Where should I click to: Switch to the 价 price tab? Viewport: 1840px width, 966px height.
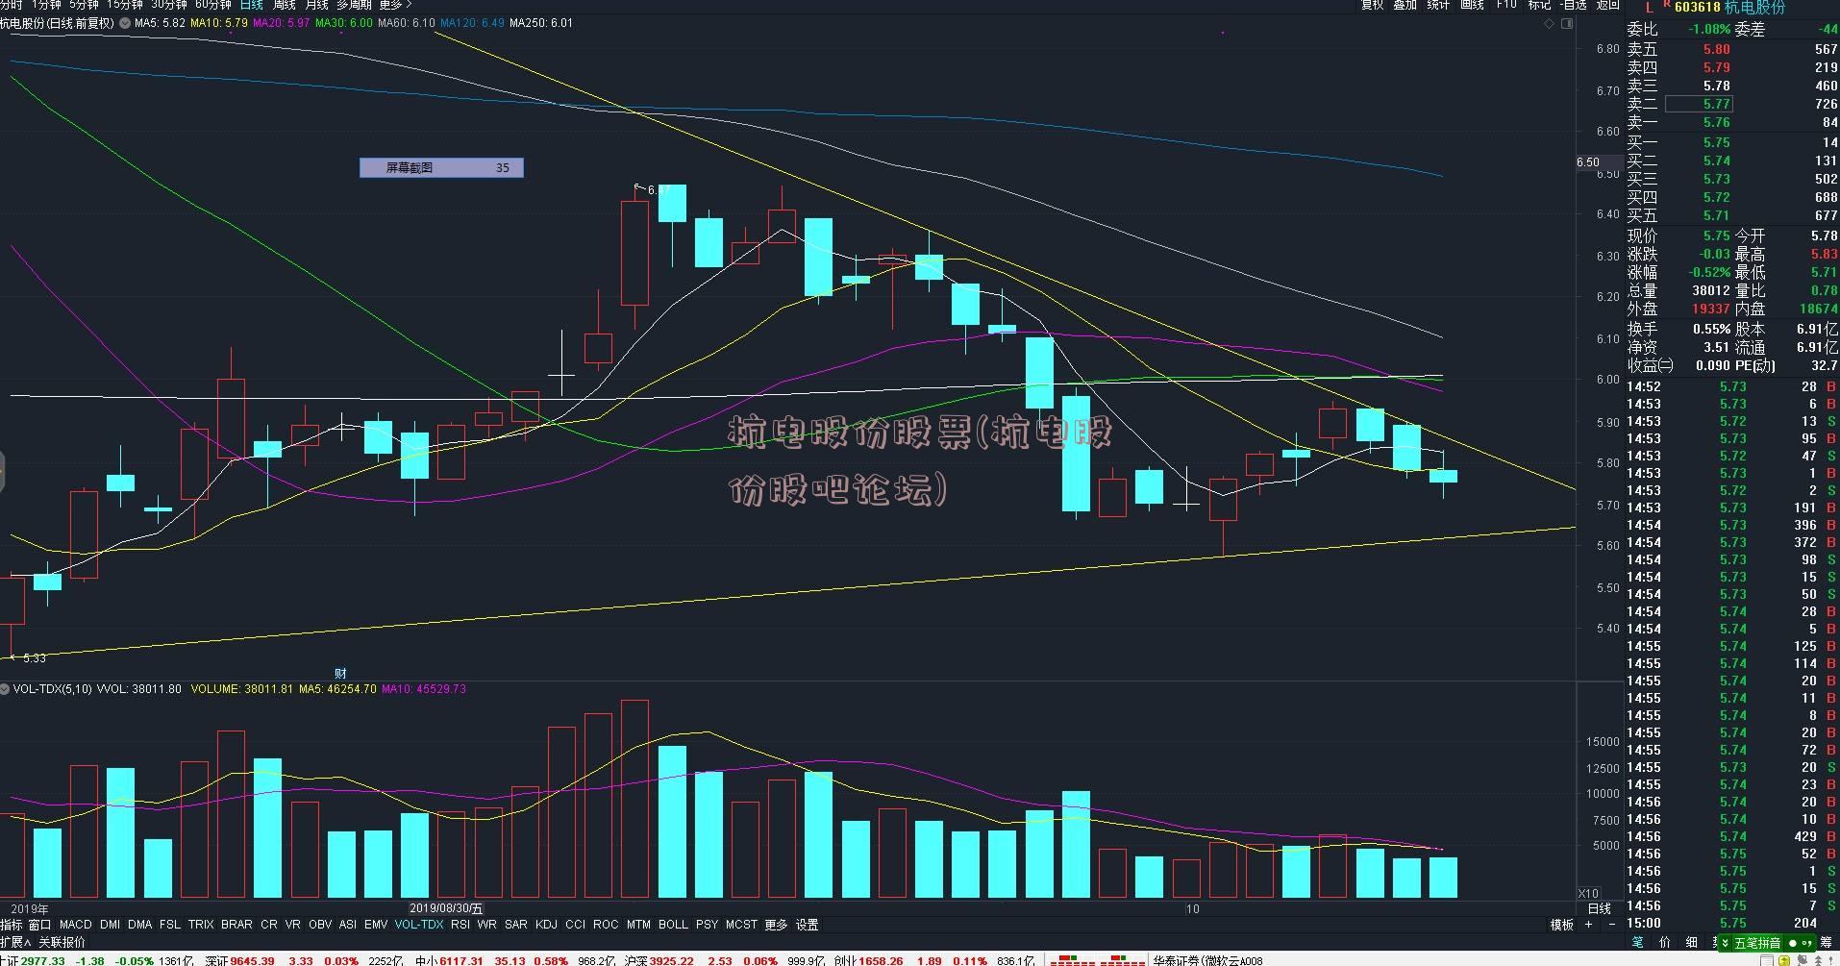pos(1665,942)
